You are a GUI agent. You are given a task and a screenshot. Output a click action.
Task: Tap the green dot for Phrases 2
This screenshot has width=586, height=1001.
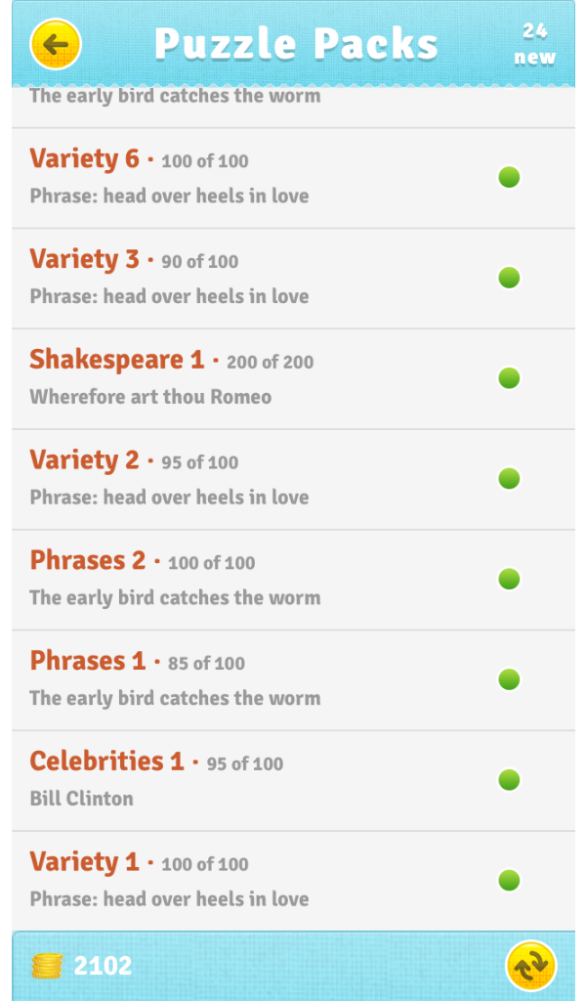[x=508, y=579]
